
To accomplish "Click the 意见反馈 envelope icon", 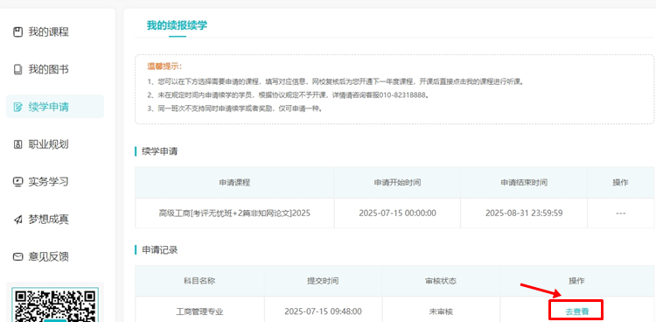I will click(x=17, y=256).
